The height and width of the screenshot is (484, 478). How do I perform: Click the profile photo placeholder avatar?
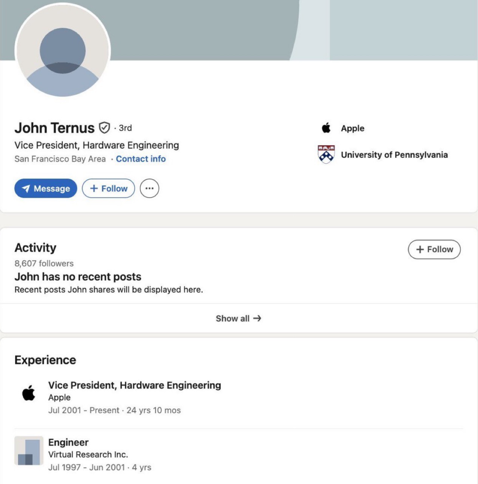pos(63,50)
